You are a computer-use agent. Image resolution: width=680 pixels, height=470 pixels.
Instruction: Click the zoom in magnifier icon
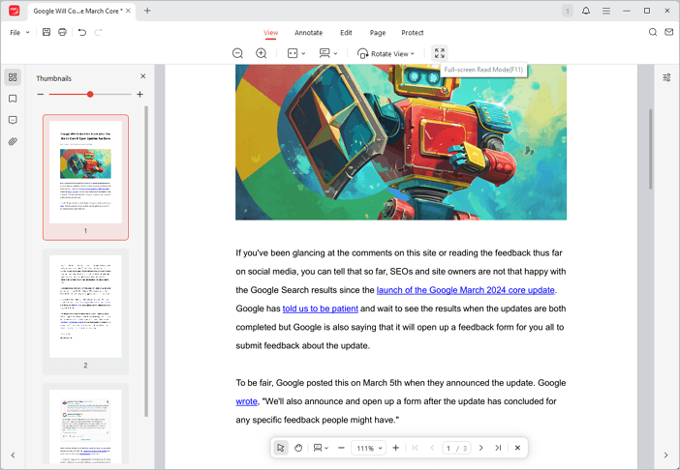coord(261,53)
